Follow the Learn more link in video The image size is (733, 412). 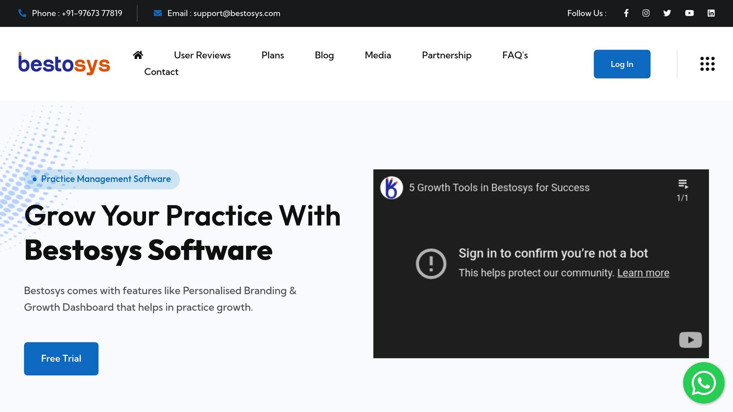coord(643,273)
